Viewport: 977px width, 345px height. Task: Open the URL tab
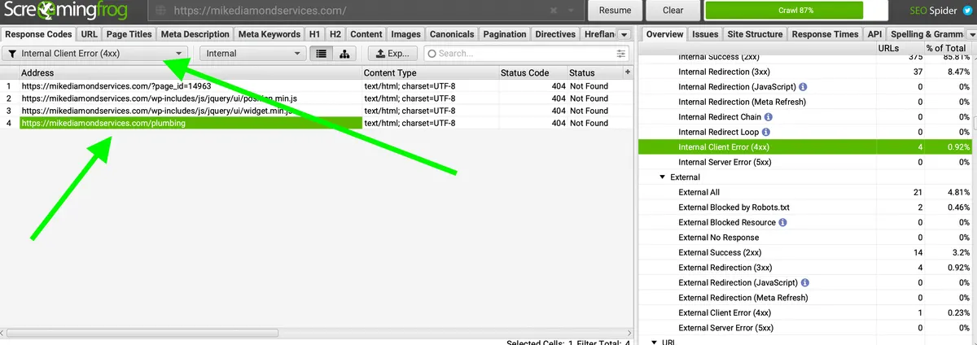tap(90, 34)
